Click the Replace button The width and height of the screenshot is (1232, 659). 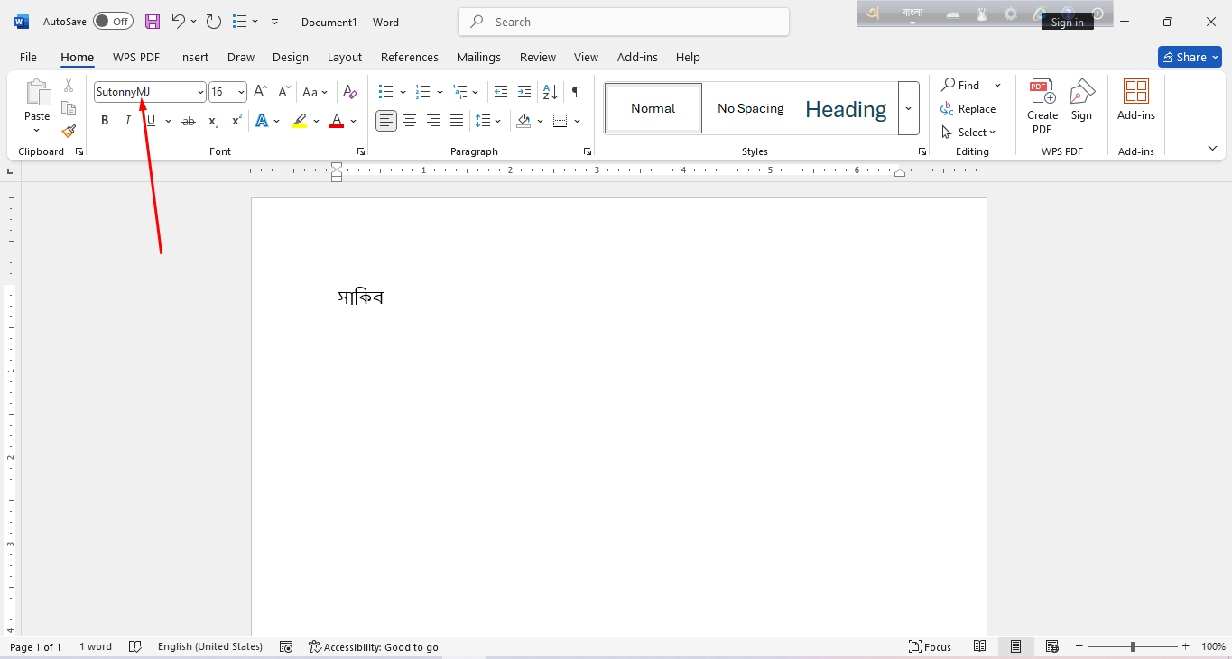tap(968, 109)
